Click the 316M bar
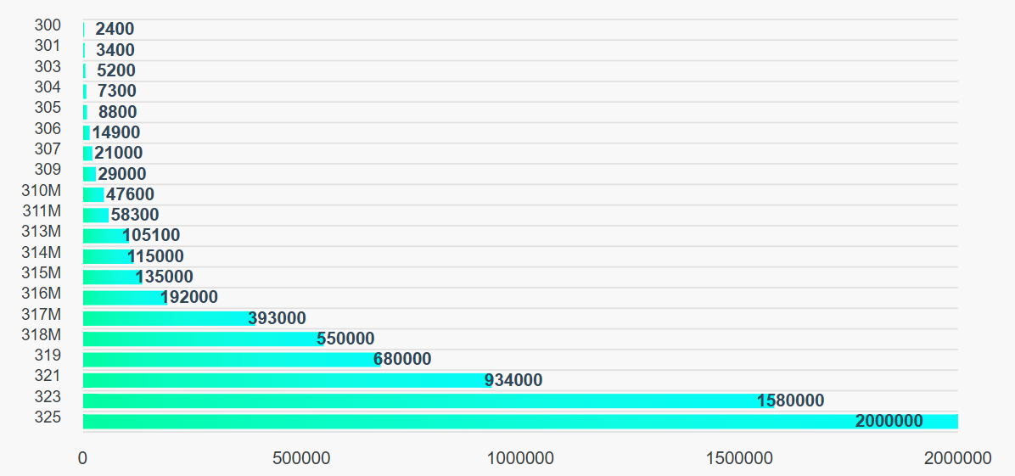The height and width of the screenshot is (476, 1015). pyautogui.click(x=123, y=298)
